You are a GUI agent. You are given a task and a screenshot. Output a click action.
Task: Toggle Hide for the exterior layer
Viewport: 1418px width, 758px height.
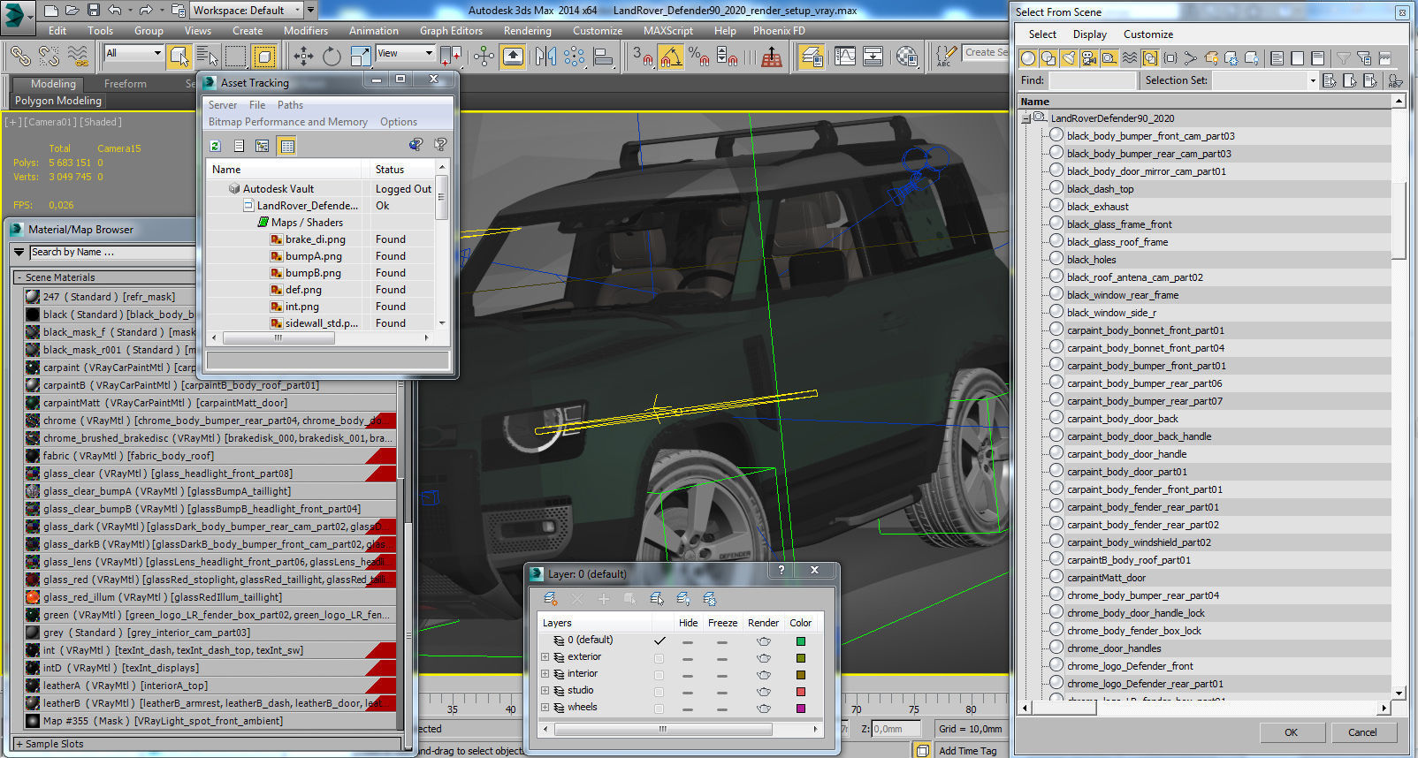[688, 658]
